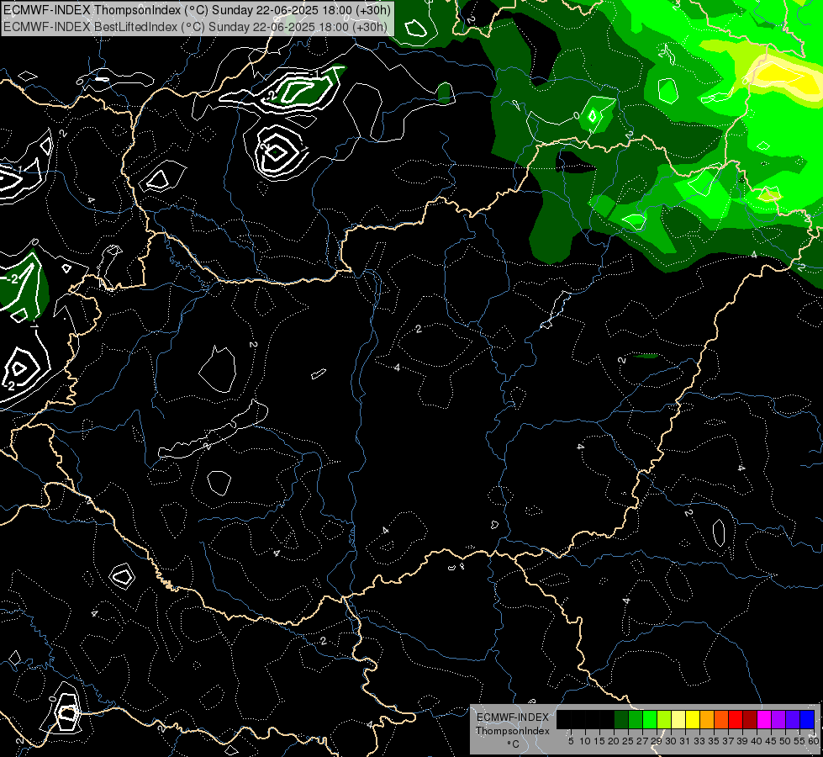Click the °C unit label in the legend
823x757 pixels.
point(514,744)
